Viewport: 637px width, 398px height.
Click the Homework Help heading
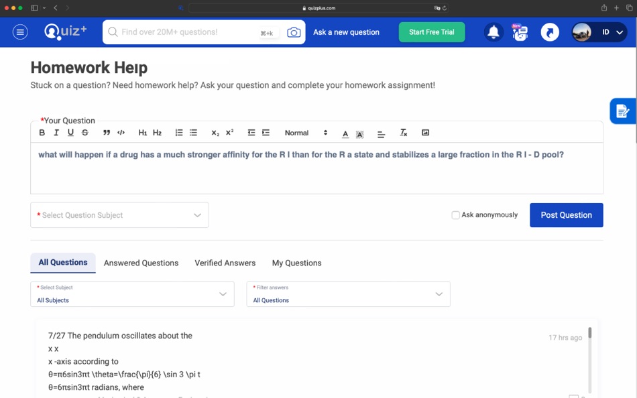pyautogui.click(x=89, y=68)
